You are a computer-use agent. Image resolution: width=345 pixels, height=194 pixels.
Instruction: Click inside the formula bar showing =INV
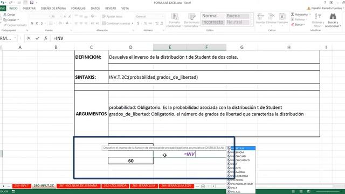(198, 38)
